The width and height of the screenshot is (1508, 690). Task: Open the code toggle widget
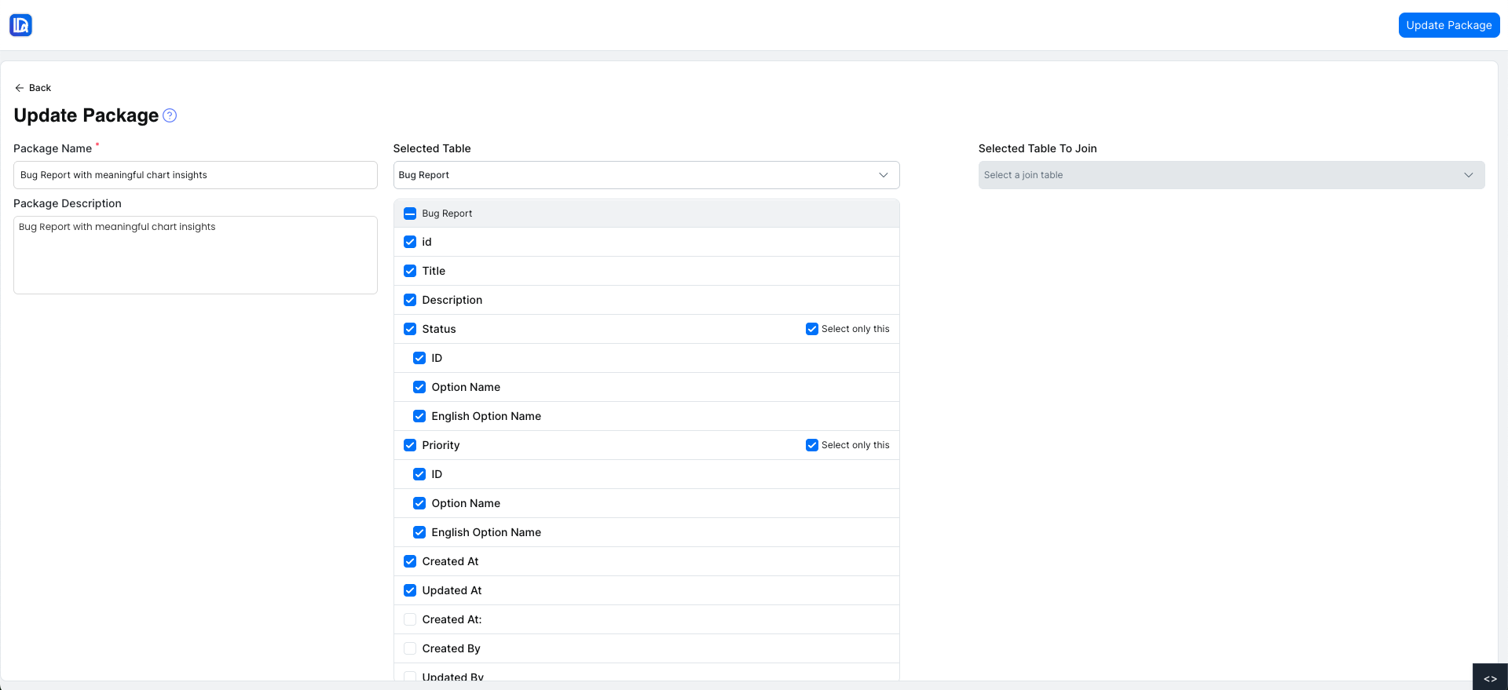pos(1489,678)
